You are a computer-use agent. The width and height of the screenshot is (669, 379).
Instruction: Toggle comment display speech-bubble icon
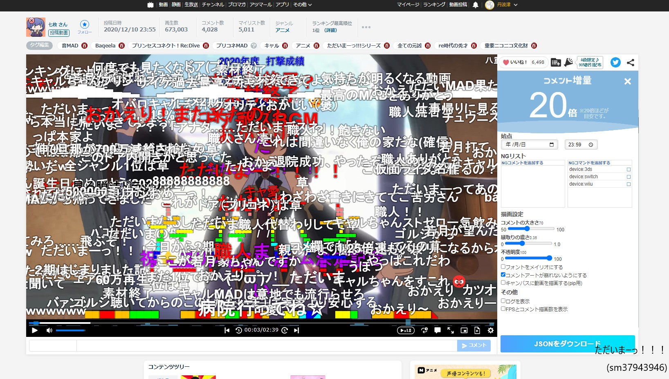[x=438, y=330]
